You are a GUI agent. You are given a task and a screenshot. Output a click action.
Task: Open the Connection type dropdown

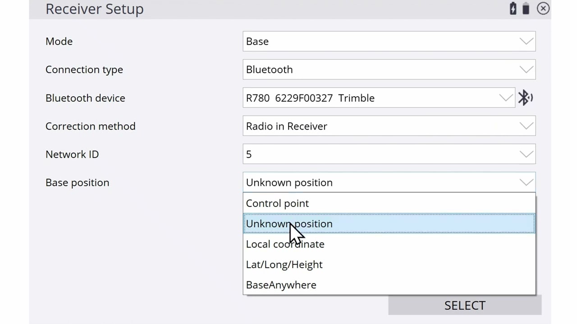(389, 70)
